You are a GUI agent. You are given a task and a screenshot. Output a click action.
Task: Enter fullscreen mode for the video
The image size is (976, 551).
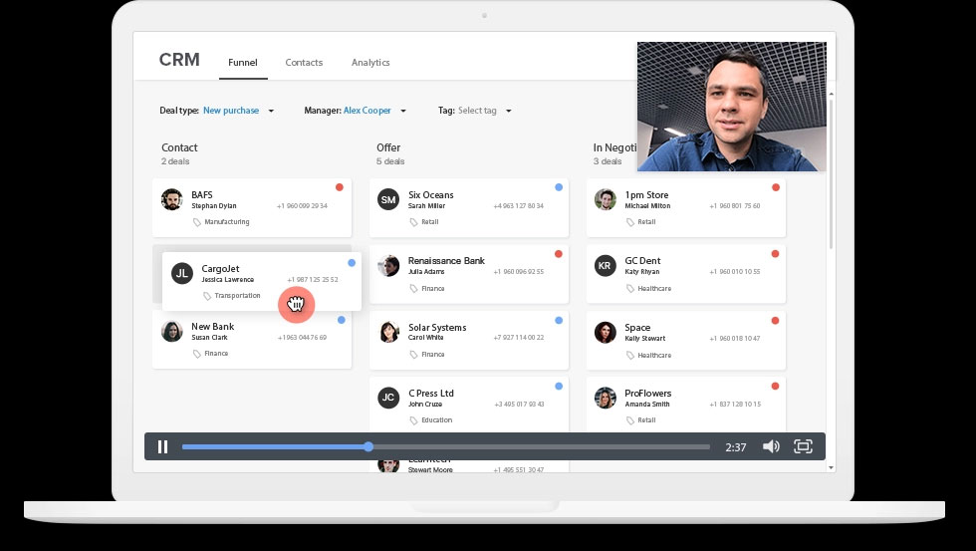point(803,446)
